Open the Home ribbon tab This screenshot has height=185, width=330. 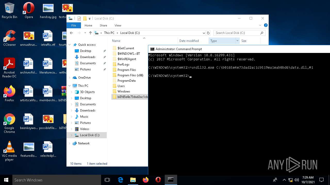(88, 25)
